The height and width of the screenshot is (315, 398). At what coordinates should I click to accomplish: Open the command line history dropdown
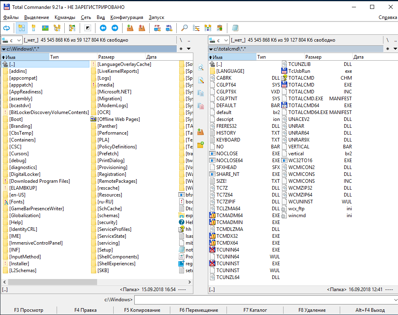(x=395, y=300)
